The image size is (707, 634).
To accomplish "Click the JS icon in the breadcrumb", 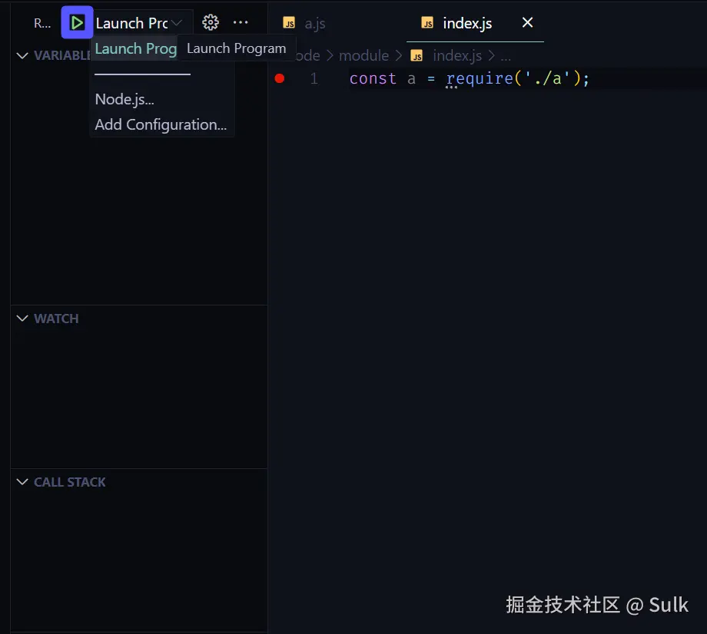I will click(417, 56).
